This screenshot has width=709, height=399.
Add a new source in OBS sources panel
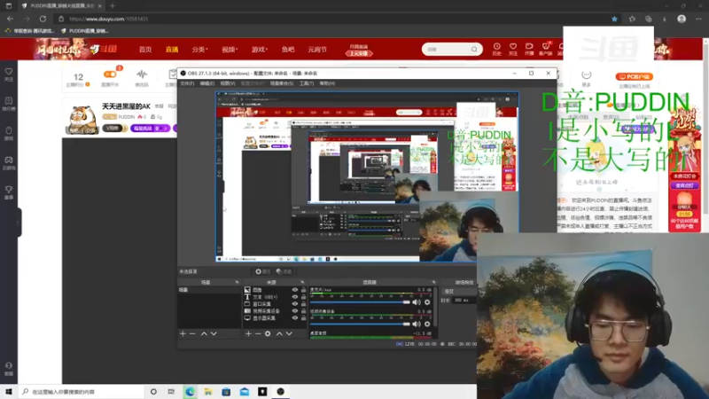point(248,334)
